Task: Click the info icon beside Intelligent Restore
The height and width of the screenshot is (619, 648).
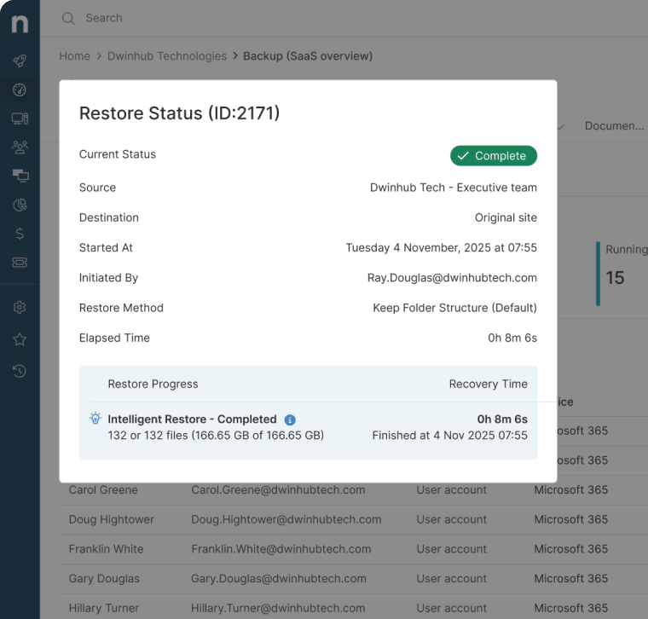Action: (290, 419)
